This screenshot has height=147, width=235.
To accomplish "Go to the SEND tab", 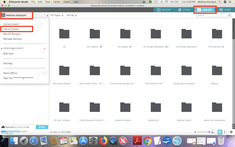I will pos(225,10).
